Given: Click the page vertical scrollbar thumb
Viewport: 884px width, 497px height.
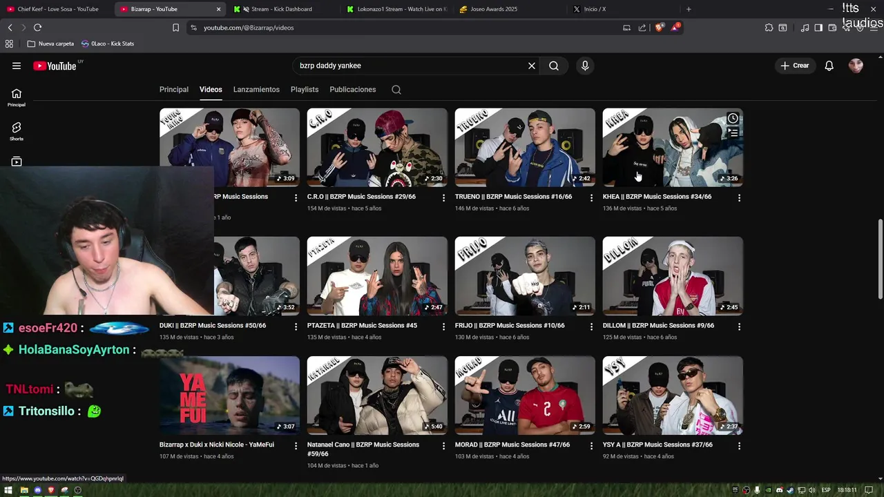Looking at the screenshot, I should 880,259.
